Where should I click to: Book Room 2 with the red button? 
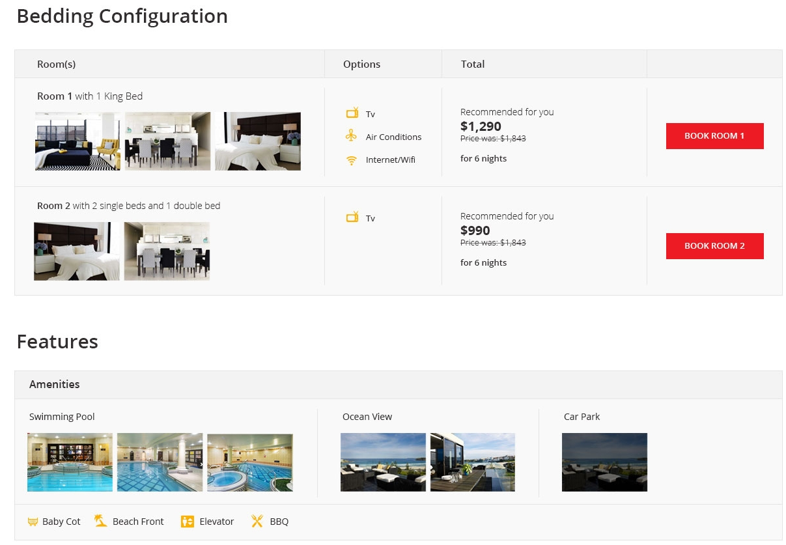(714, 246)
